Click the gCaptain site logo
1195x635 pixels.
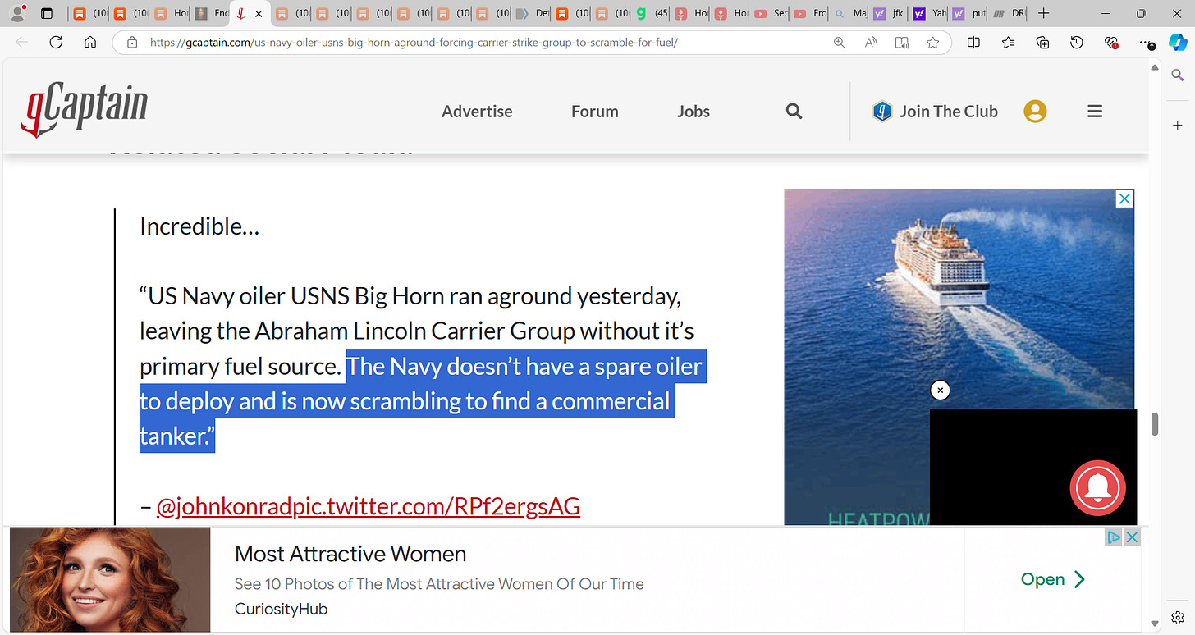(x=85, y=112)
